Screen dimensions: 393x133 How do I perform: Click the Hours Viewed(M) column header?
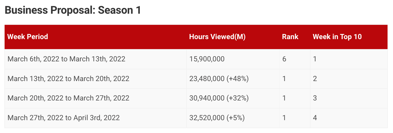pos(217,37)
